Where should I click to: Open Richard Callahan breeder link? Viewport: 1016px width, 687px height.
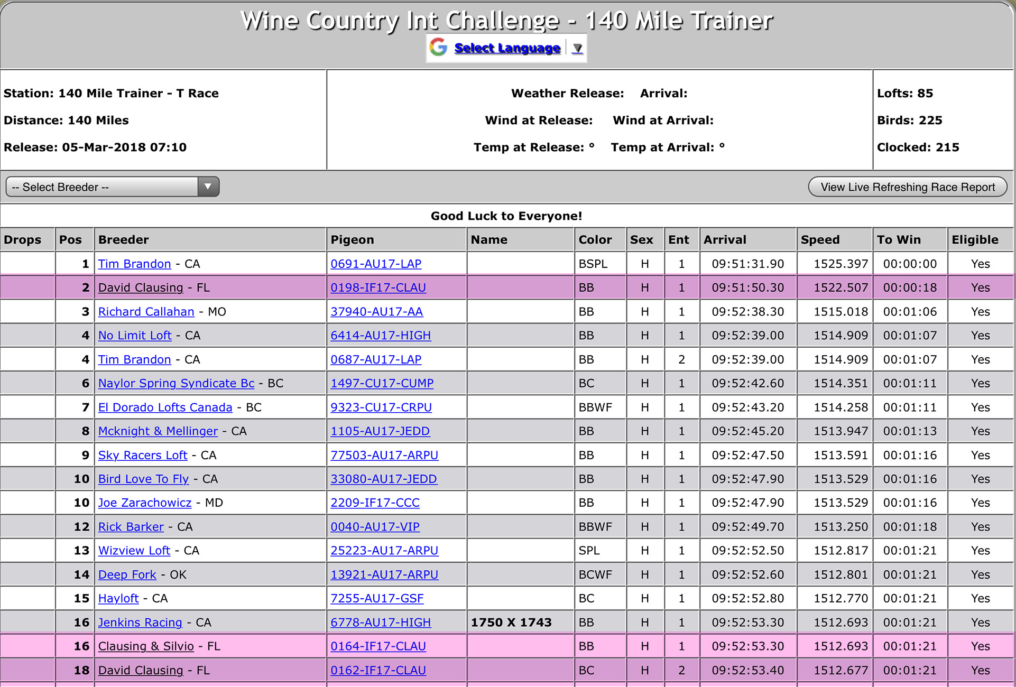(x=146, y=312)
